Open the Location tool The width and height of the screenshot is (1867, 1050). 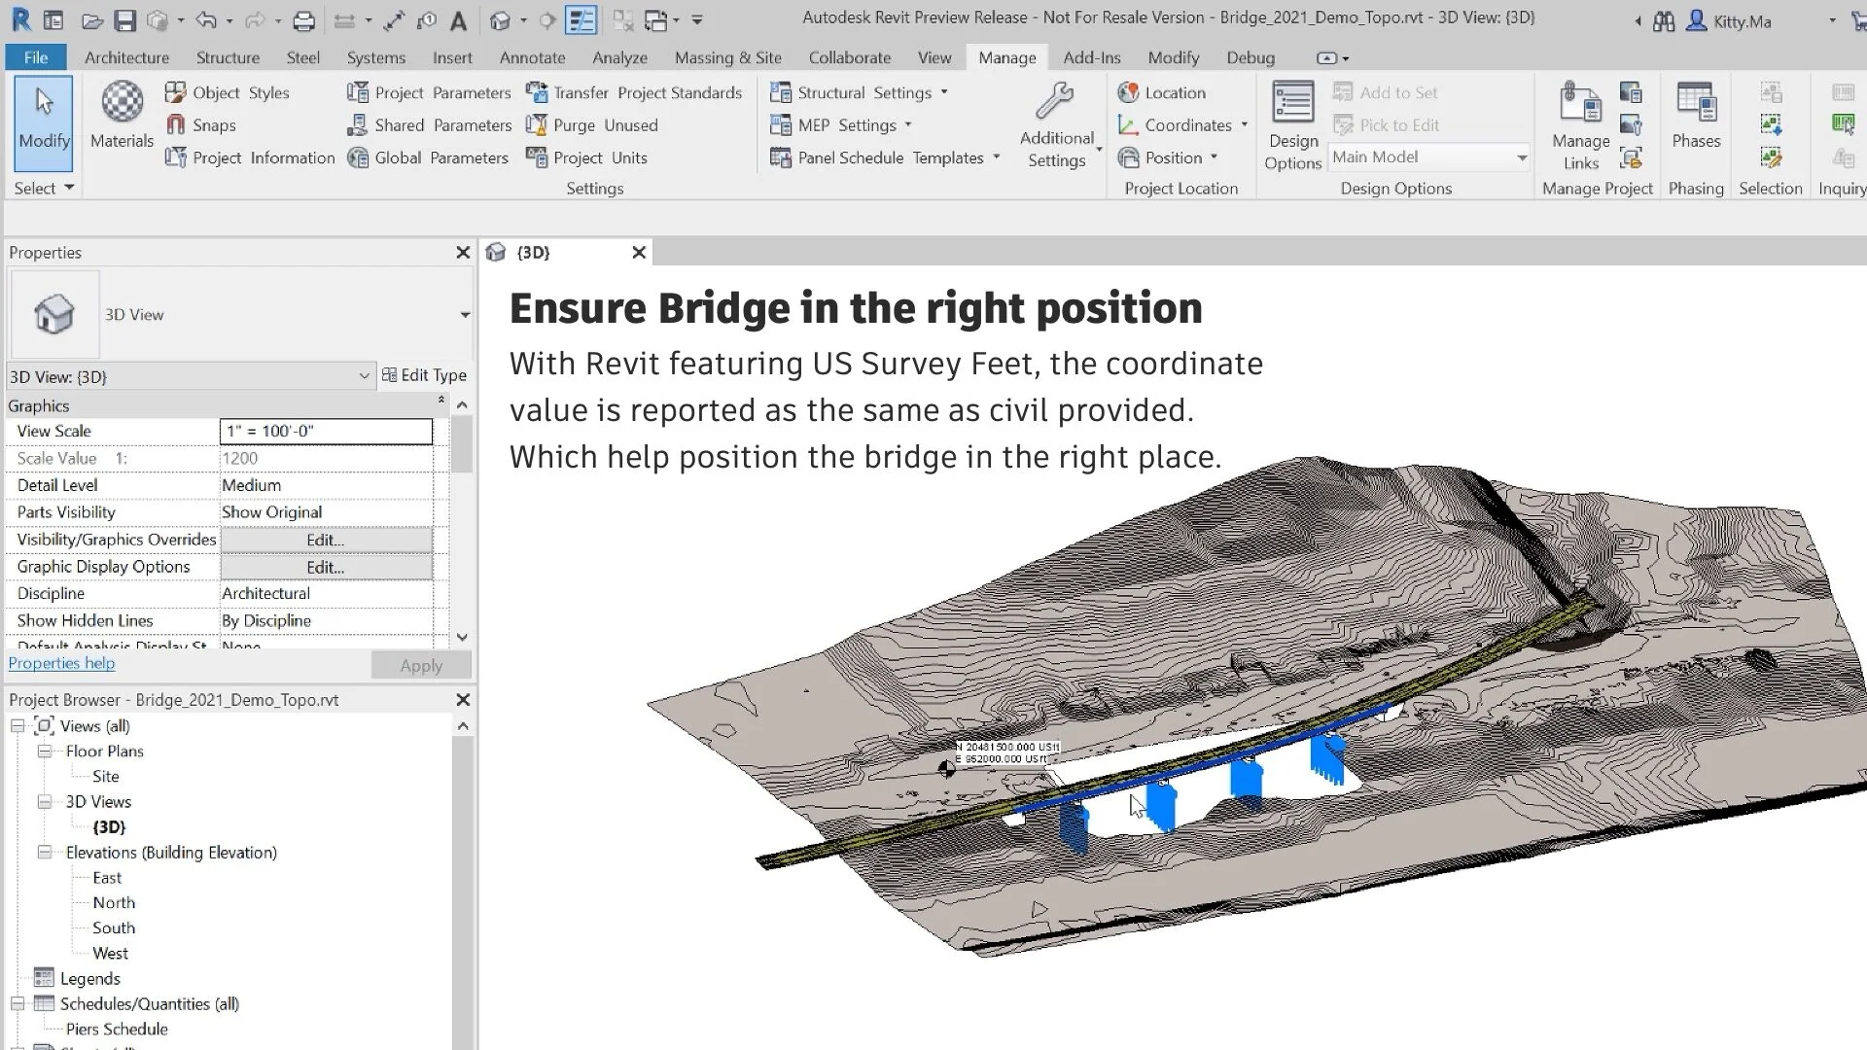[x=1162, y=92]
